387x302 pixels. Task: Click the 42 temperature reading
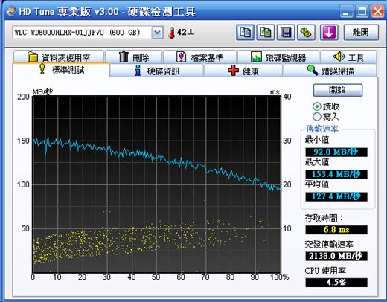click(185, 32)
